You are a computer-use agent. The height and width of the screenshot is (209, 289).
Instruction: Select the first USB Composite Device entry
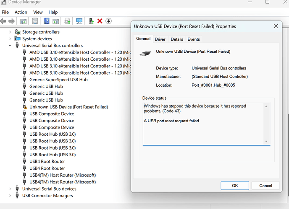52,114
